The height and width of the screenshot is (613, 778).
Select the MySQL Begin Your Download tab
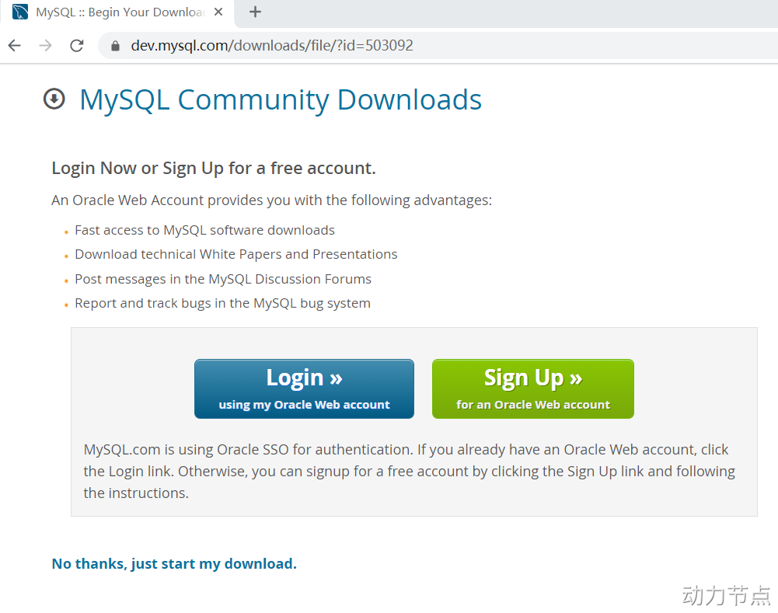tap(117, 12)
